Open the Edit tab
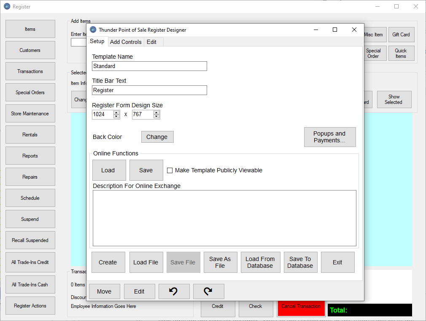The height and width of the screenshot is (321, 426). (x=151, y=42)
